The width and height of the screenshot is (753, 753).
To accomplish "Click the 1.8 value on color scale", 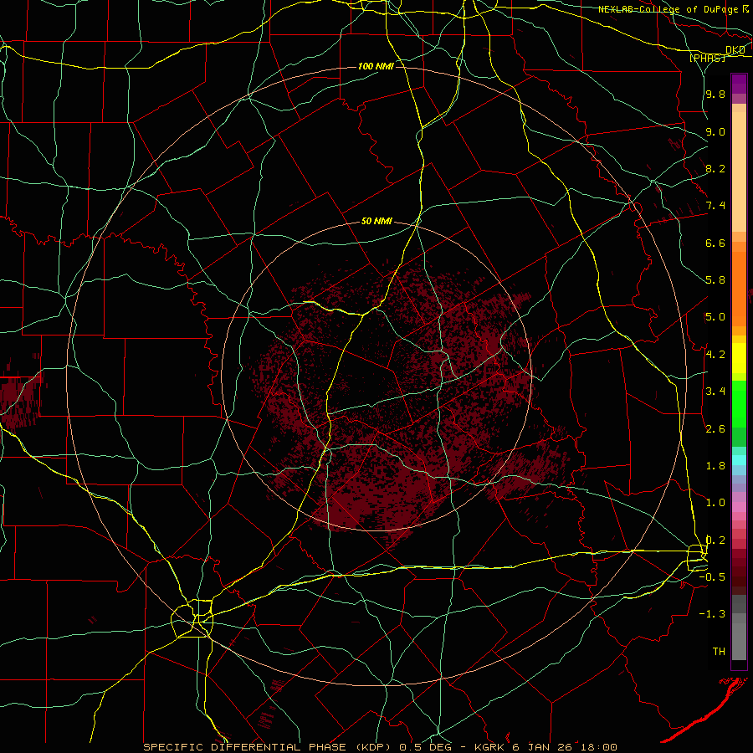I will click(715, 466).
